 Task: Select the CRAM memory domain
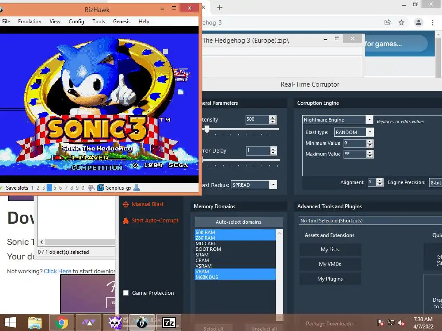[x=235, y=260]
